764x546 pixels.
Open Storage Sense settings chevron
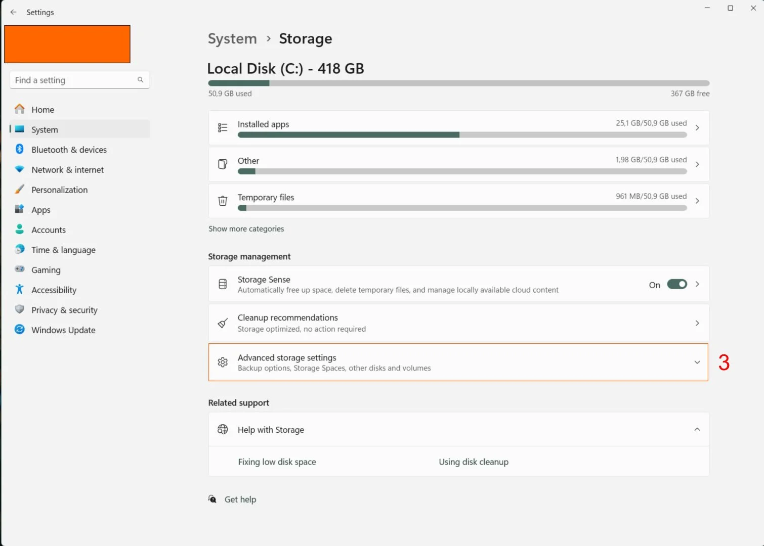coord(697,284)
